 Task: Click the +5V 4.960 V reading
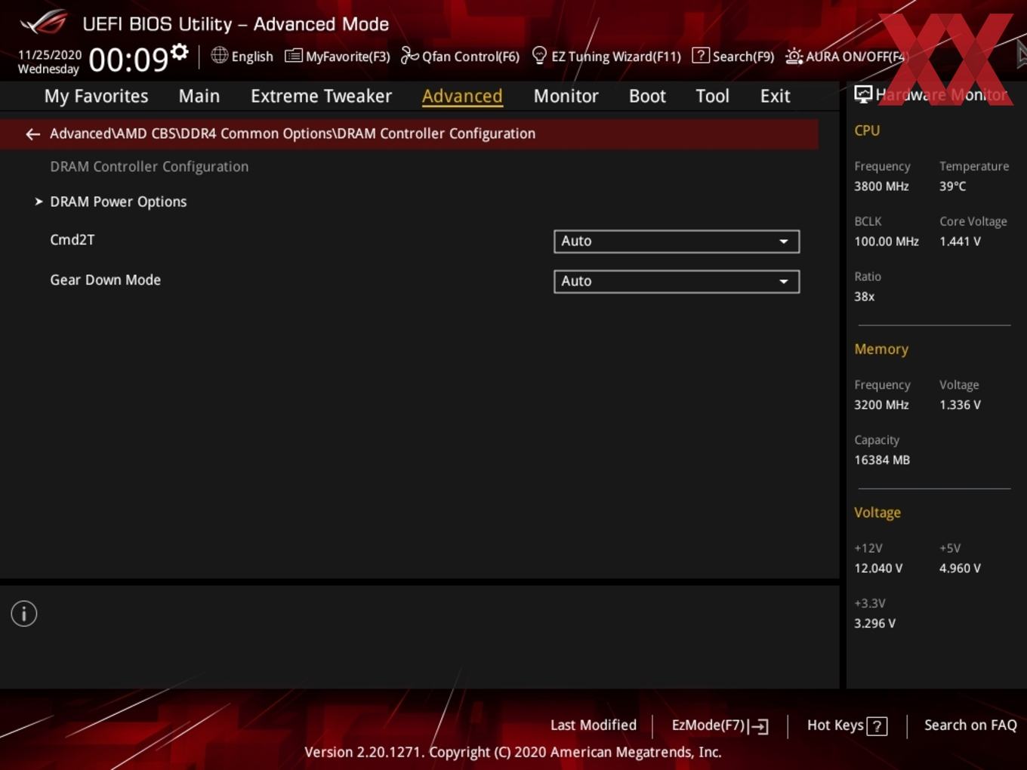(x=960, y=568)
